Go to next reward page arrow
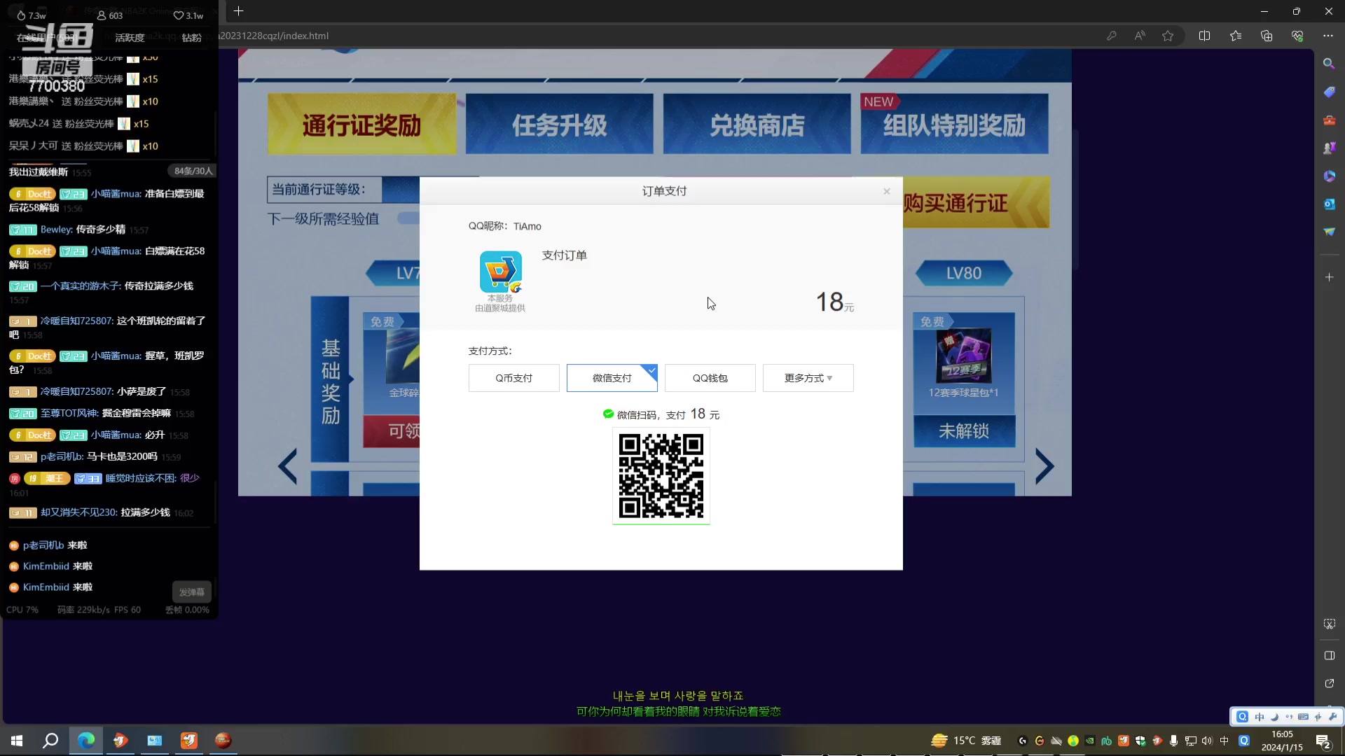Viewport: 1345px width, 756px height. (x=1044, y=465)
